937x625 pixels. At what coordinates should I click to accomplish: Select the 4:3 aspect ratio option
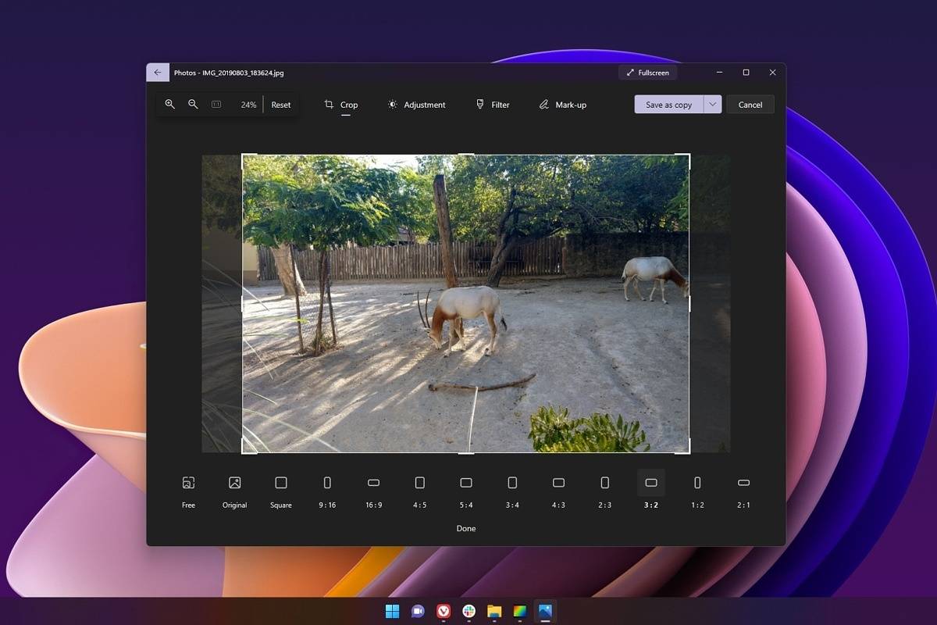558,483
